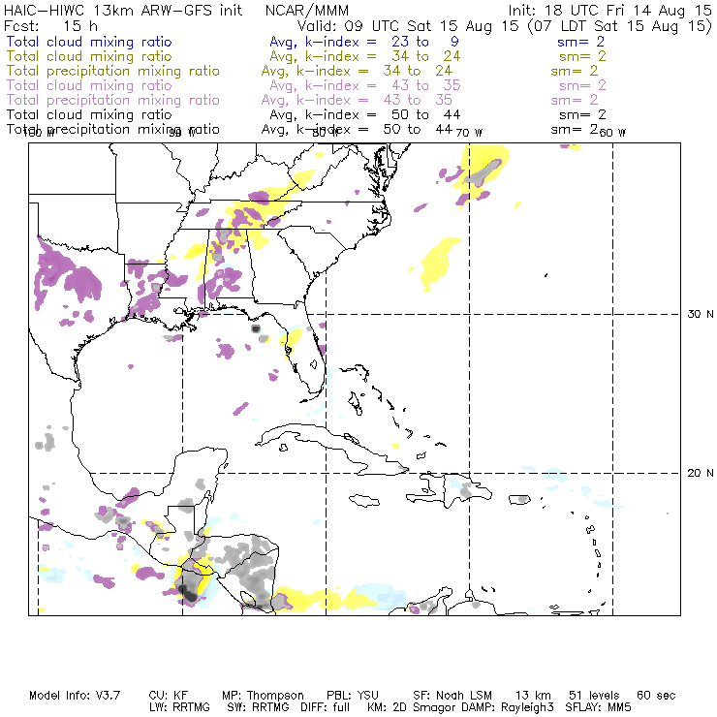Click the blue 'Avg, k-index = 23 to 9' text
Viewport: 717px width, 717px height.
coord(364,42)
